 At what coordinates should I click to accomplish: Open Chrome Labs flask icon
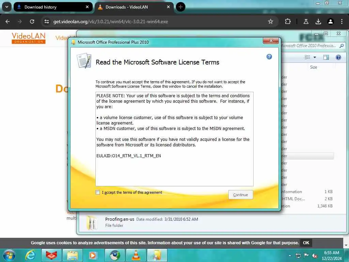306,21
